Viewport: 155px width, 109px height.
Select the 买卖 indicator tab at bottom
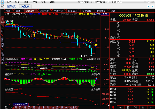[x=18, y=107]
